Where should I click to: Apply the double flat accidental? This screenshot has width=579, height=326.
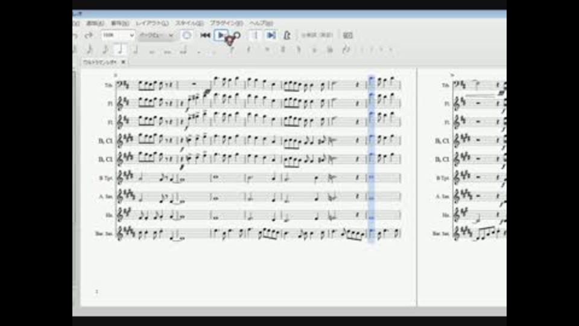click(x=330, y=50)
